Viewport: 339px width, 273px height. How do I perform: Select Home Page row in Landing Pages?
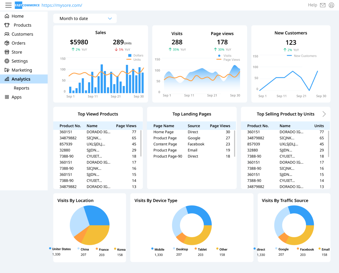[192, 132]
